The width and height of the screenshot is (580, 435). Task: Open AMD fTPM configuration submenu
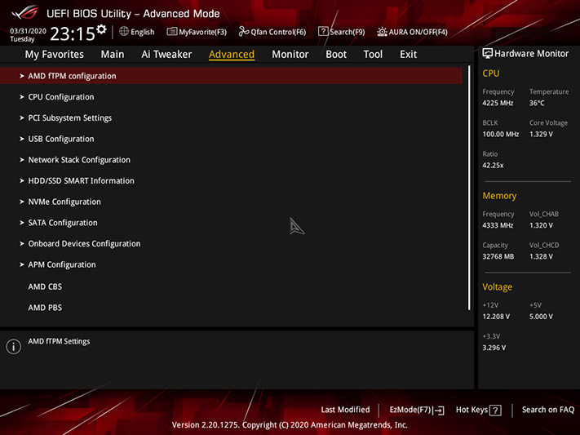pyautogui.click(x=231, y=76)
